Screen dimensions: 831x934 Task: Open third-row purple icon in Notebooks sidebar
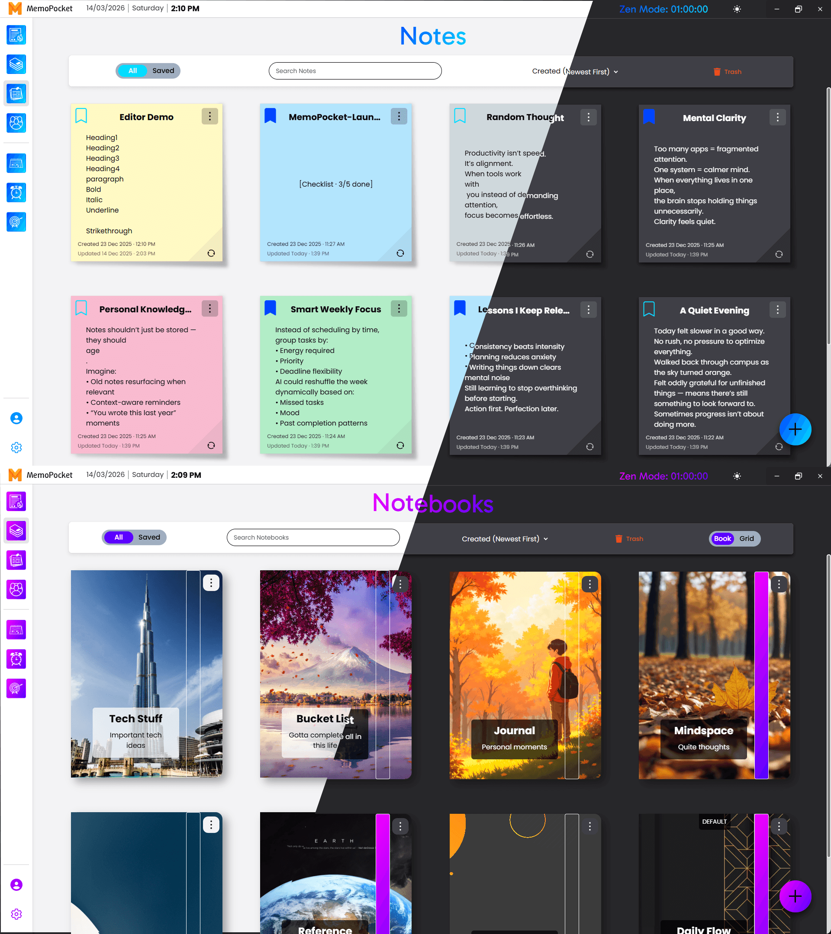16,589
